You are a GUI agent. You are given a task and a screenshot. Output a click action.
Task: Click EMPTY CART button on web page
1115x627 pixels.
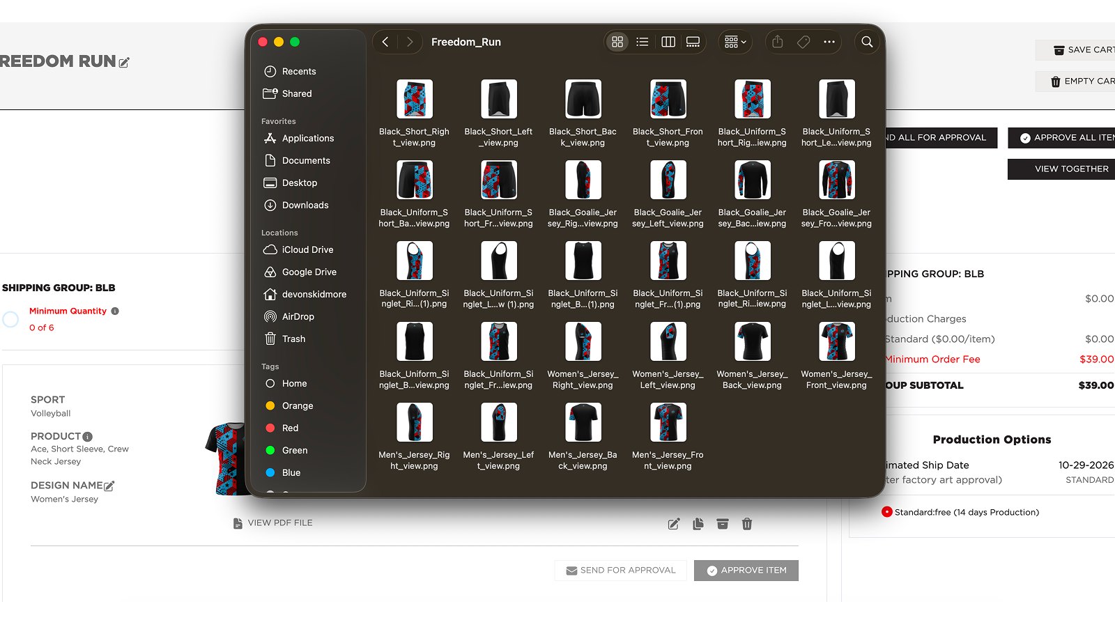tap(1075, 82)
